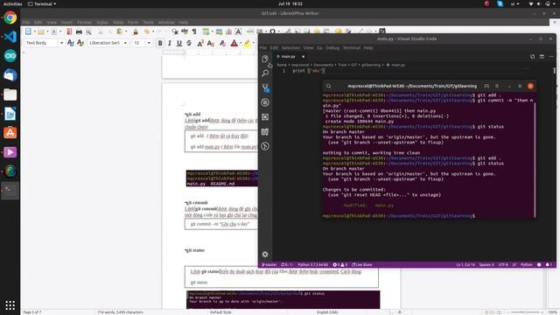Open Google Chrome from dock
Image resolution: width=560 pixels, height=315 pixels.
pyautogui.click(x=10, y=17)
